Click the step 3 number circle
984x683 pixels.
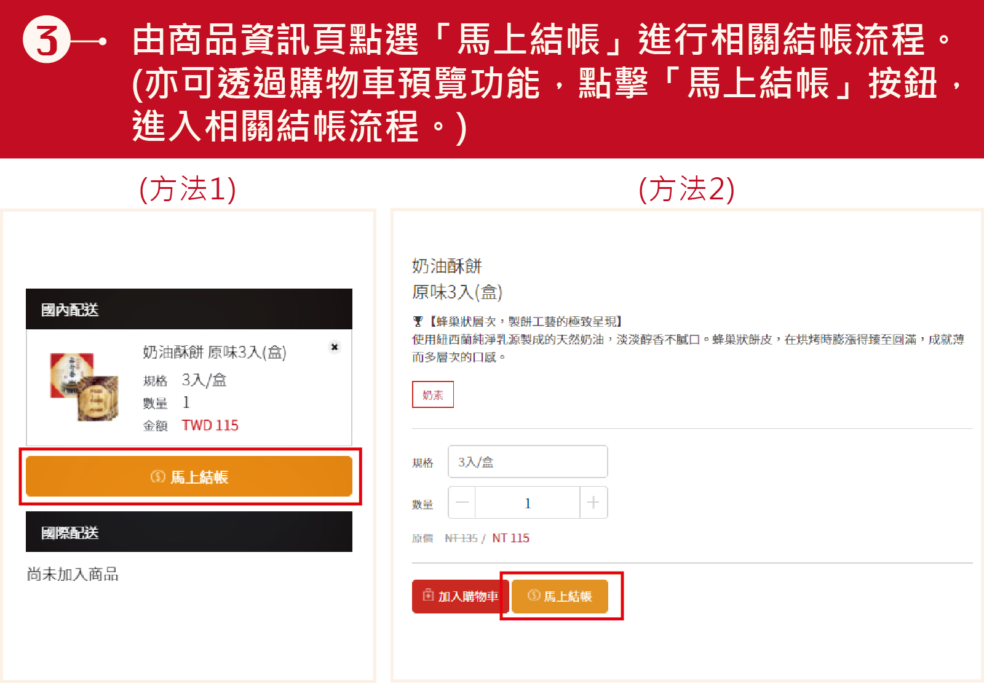coord(46,41)
